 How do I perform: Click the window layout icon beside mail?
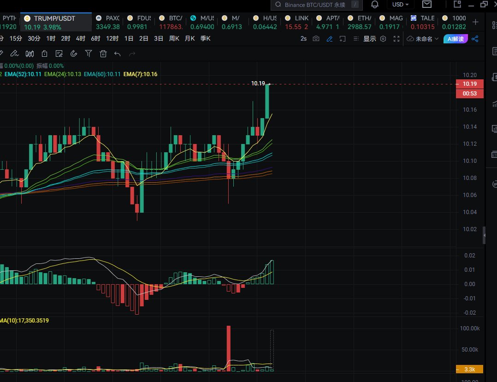(457, 4)
